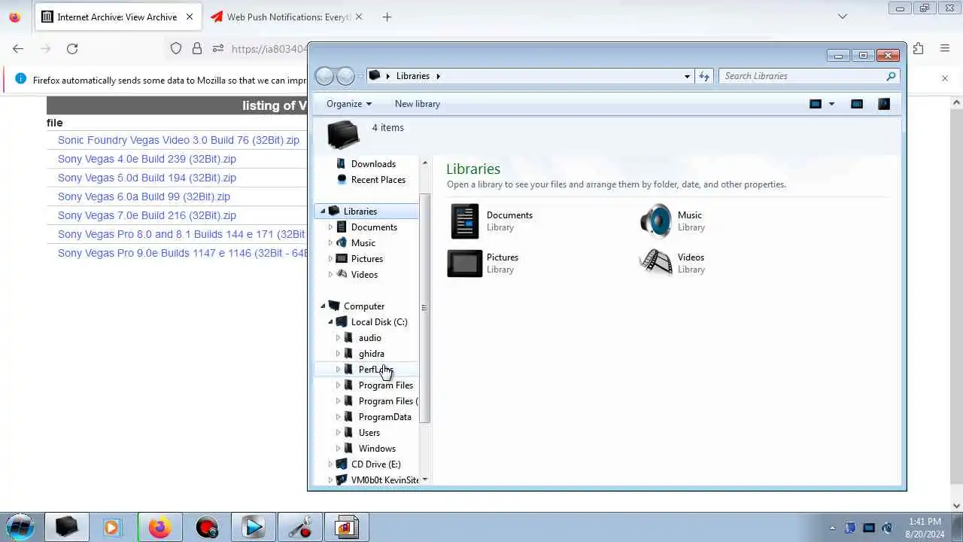Select Recent Places in navigation pane
Viewport: 963px width, 542px height.
click(x=378, y=180)
